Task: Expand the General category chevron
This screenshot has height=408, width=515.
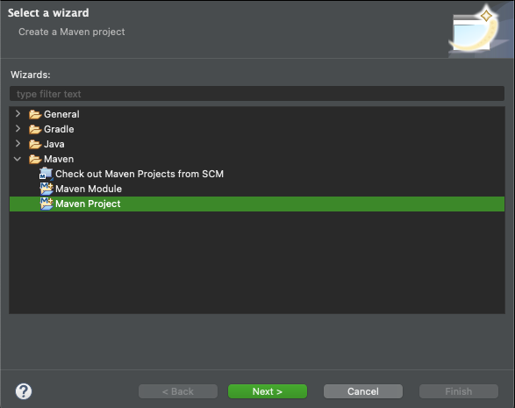Action: pyautogui.click(x=18, y=114)
